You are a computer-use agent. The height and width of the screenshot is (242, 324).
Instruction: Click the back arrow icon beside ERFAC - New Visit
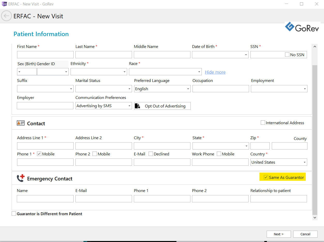(x=6, y=16)
